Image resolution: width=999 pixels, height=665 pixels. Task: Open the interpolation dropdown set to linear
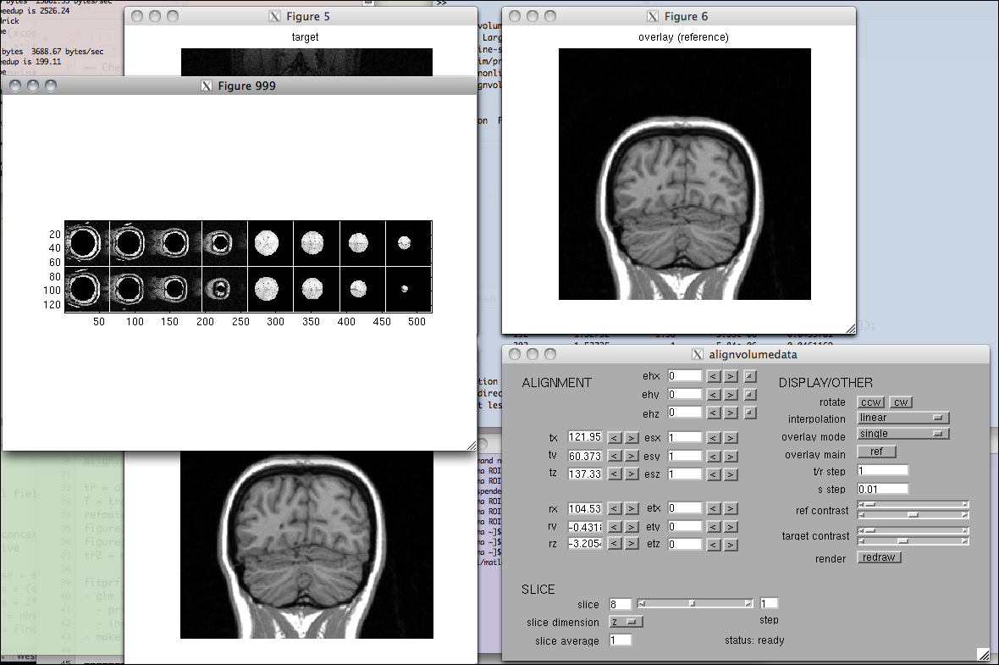pyautogui.click(x=902, y=418)
